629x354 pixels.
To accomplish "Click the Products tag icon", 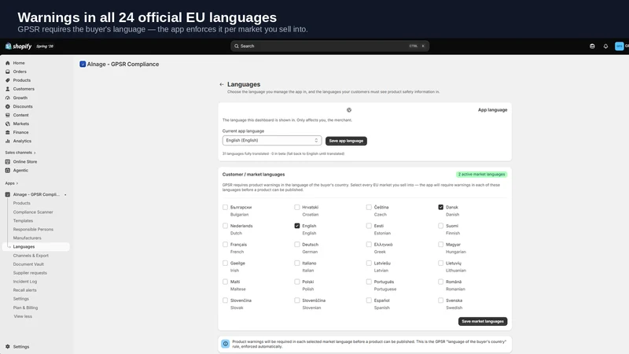I will point(8,80).
